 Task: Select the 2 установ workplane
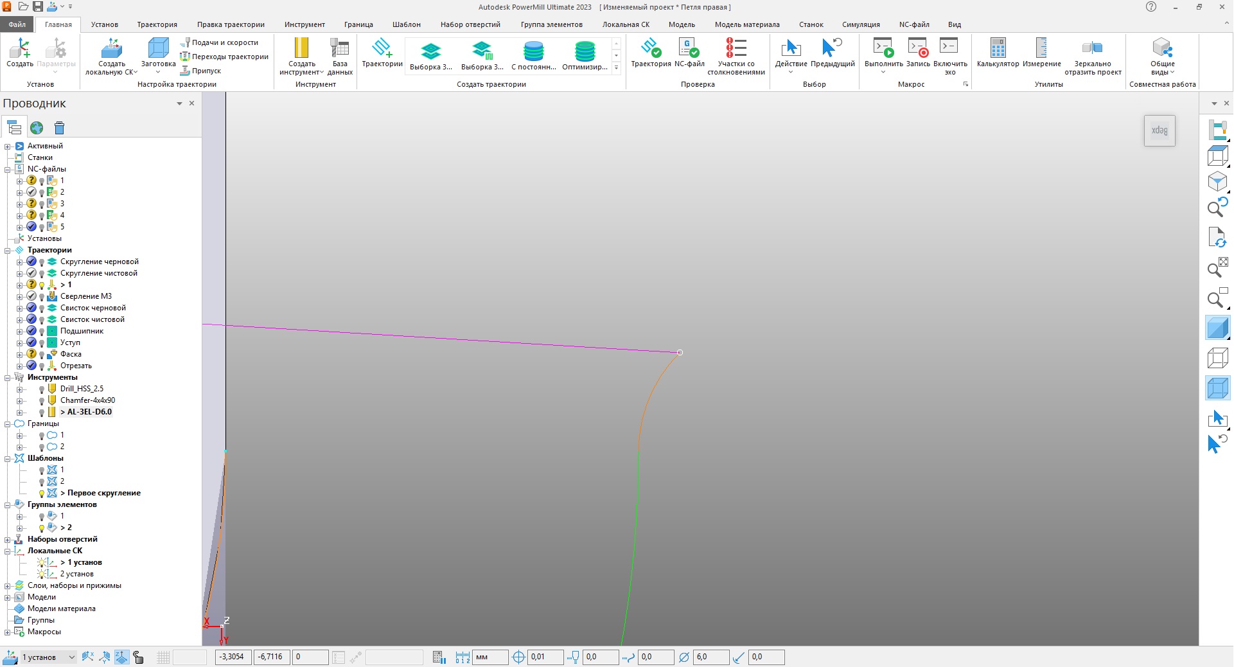[x=77, y=574]
